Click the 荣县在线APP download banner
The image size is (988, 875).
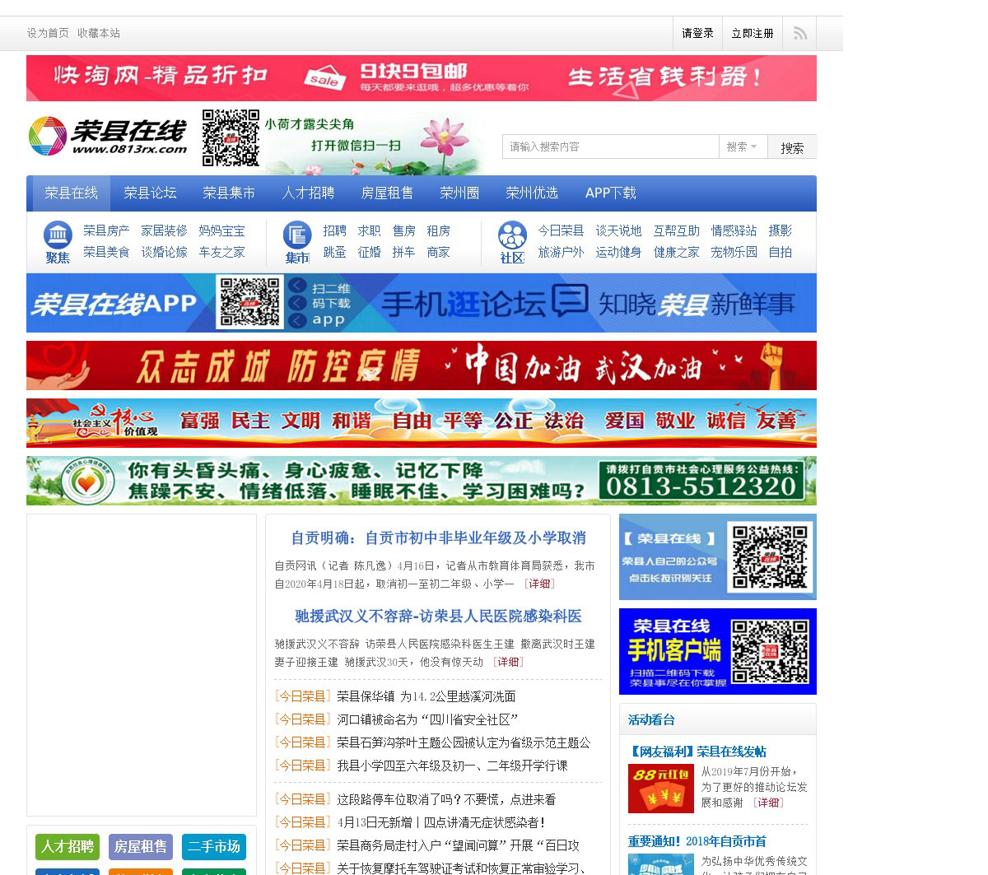coord(422,303)
